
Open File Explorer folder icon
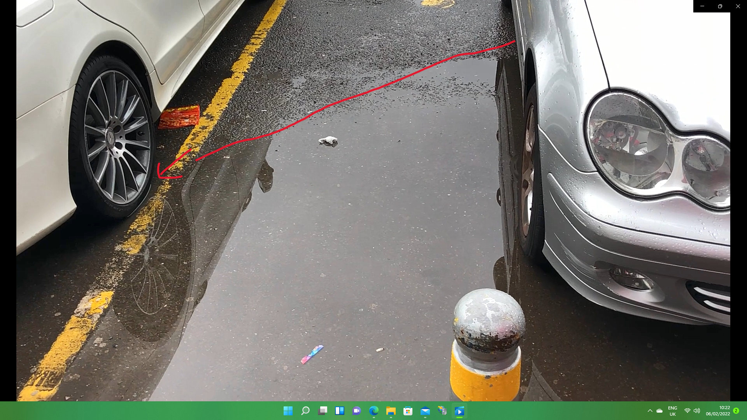[391, 411]
